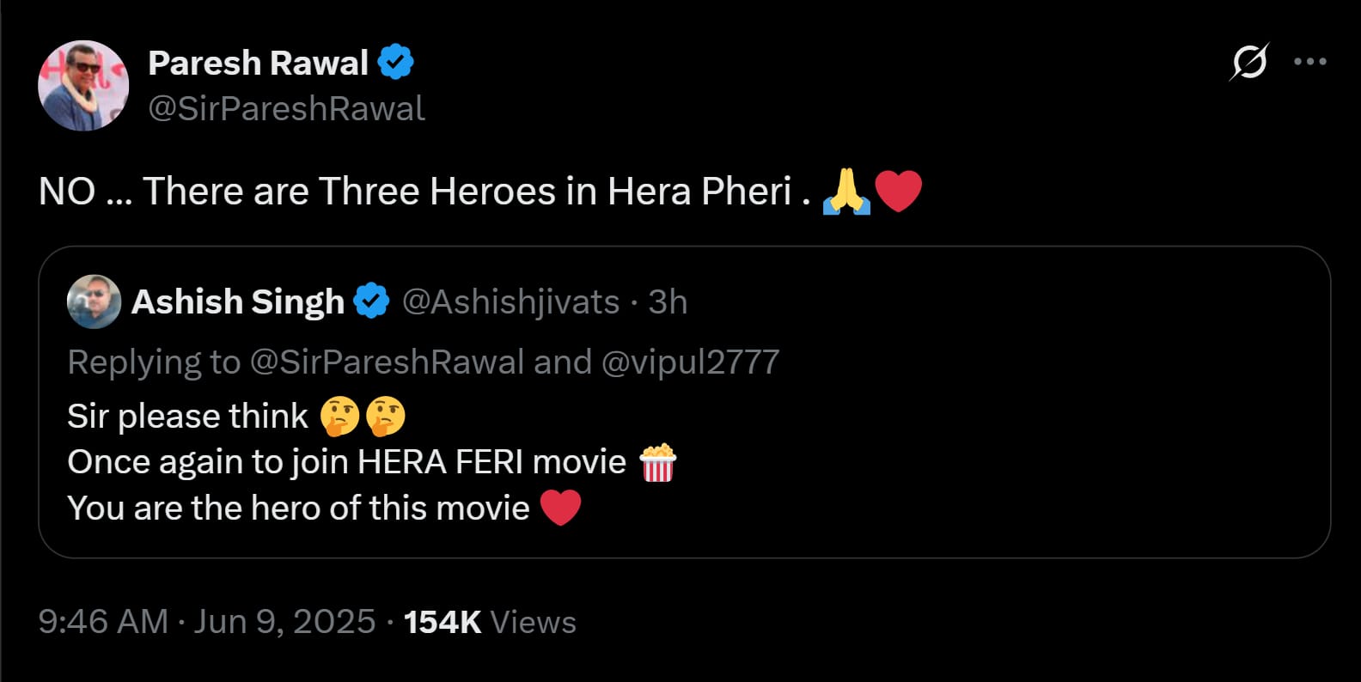Open the three-dot More options menu
This screenshot has height=682, width=1361.
(x=1309, y=62)
